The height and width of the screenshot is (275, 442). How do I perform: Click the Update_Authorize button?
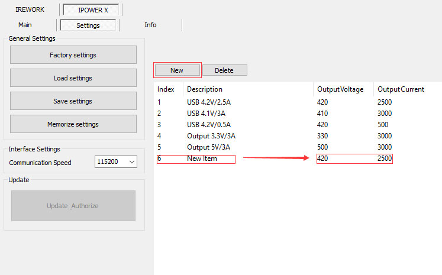(73, 206)
